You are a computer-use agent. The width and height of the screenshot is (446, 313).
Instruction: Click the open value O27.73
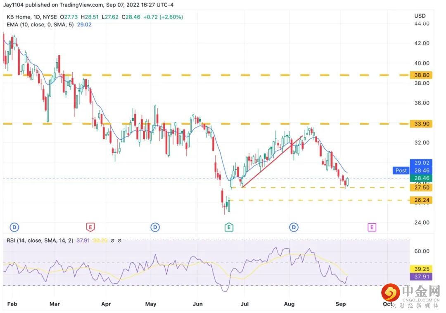click(x=69, y=17)
